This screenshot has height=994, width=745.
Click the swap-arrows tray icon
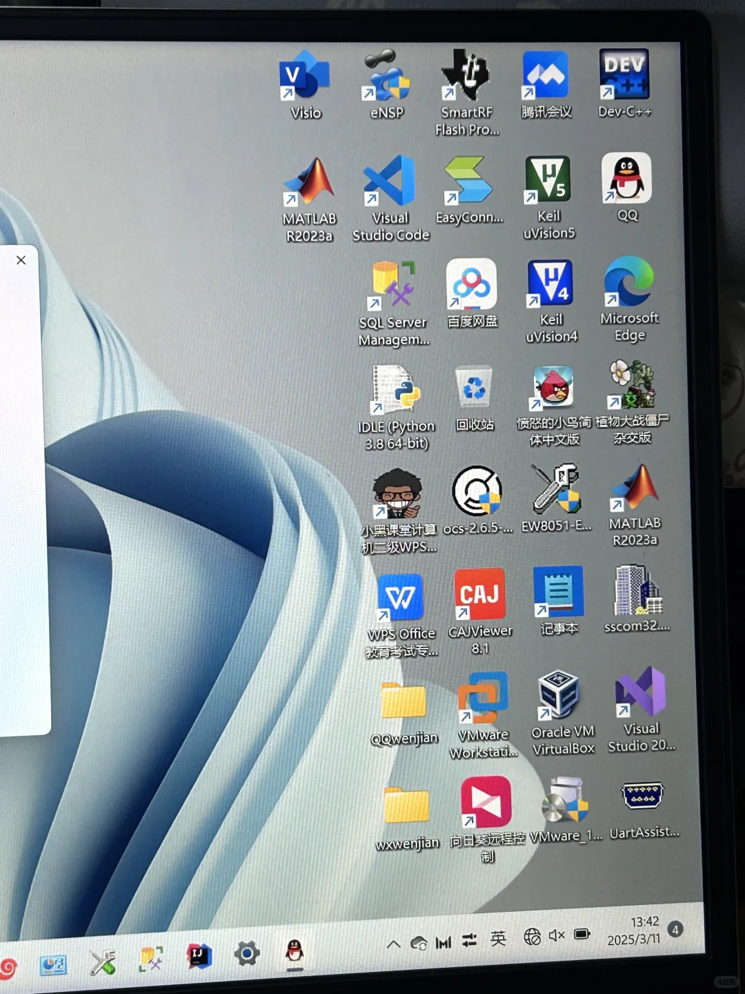click(469, 940)
